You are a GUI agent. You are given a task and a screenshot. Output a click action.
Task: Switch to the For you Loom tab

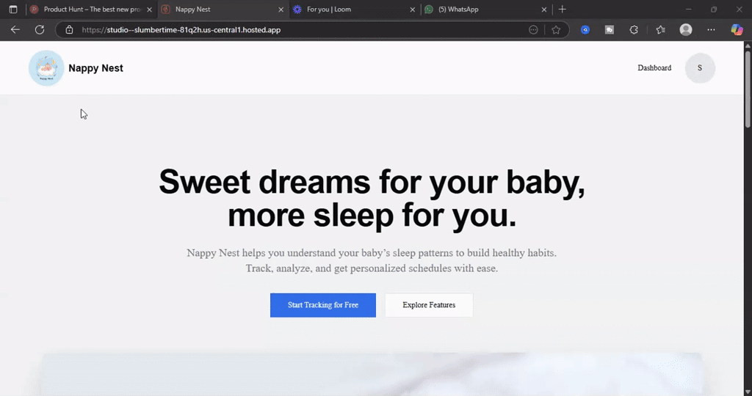tap(355, 10)
